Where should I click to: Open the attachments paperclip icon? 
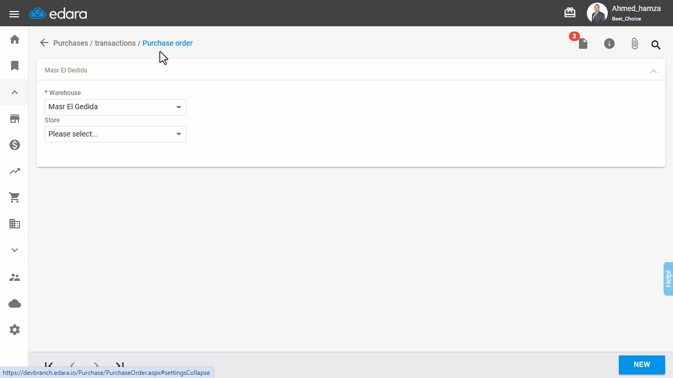[x=635, y=44]
